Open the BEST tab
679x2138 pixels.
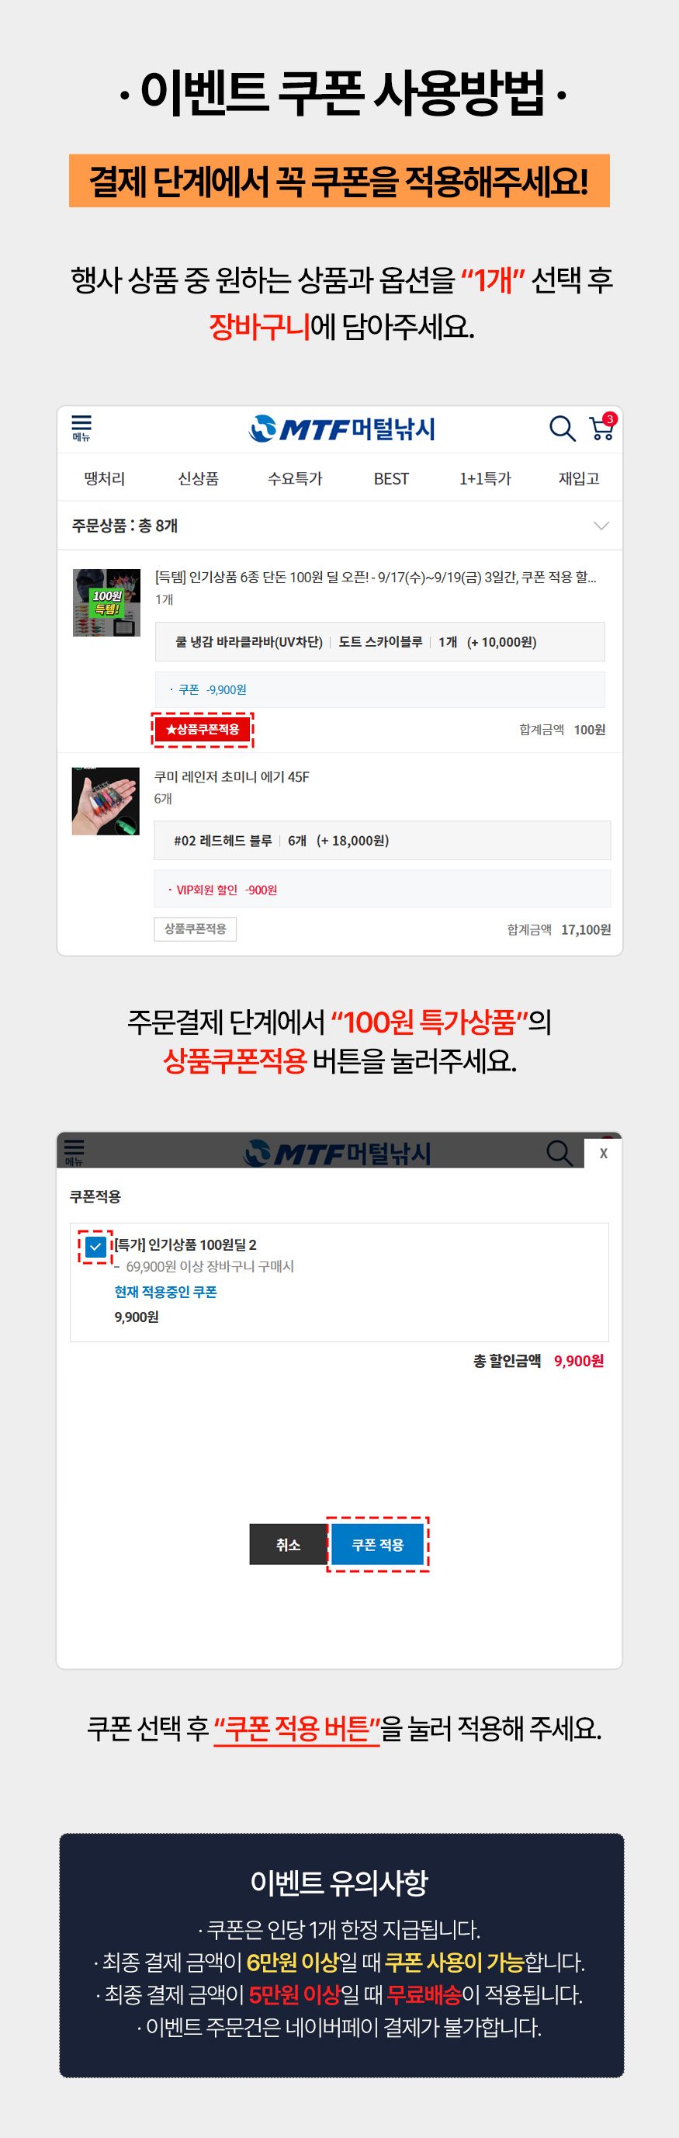pyautogui.click(x=391, y=478)
